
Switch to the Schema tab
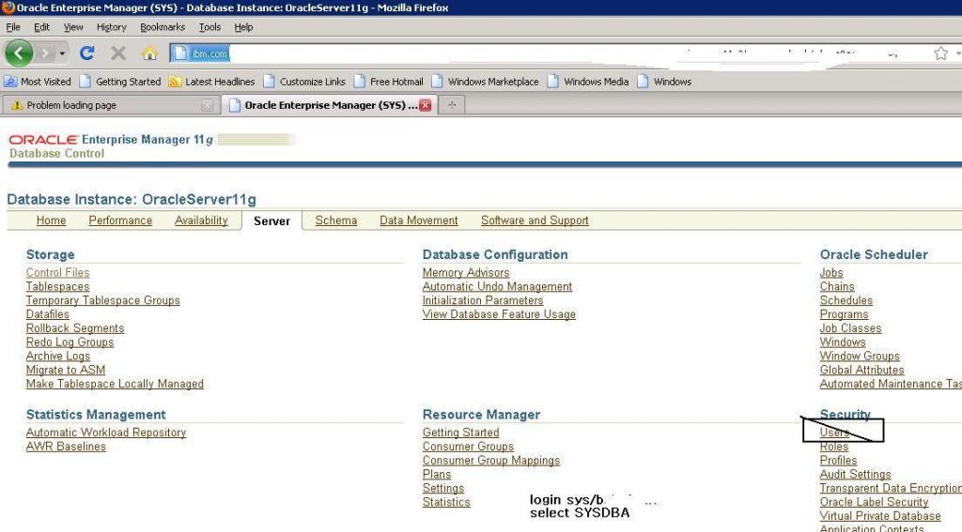[x=336, y=220]
